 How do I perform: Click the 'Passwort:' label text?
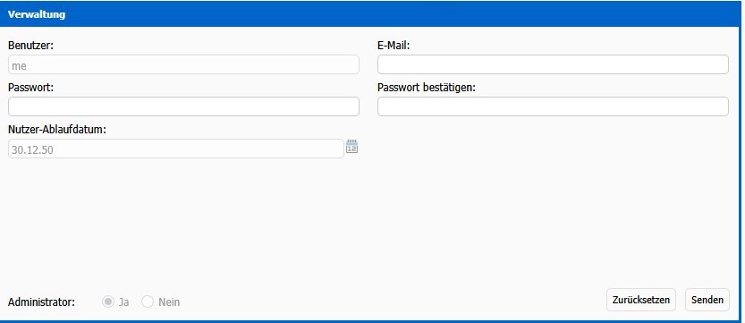pos(30,88)
